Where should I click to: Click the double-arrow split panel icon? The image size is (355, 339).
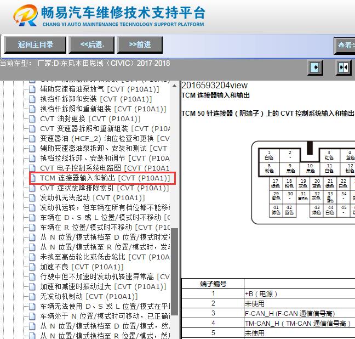click(x=343, y=67)
